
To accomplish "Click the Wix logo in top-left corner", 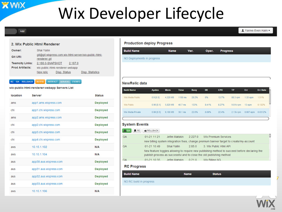I will [13, 5].
